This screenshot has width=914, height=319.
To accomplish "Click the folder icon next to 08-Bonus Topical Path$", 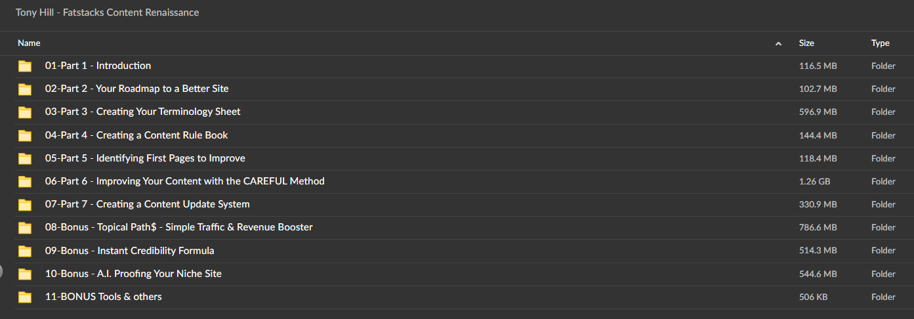I will click(x=25, y=228).
